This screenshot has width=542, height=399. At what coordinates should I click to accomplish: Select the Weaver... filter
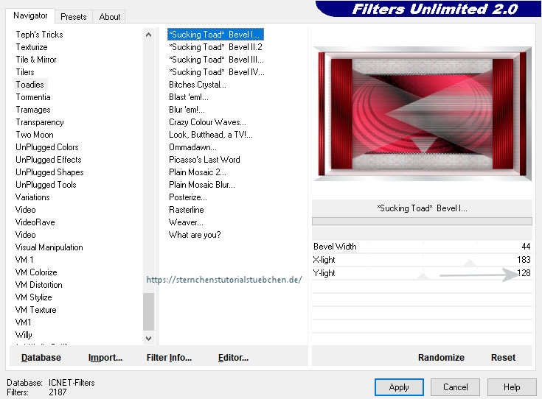click(x=186, y=222)
